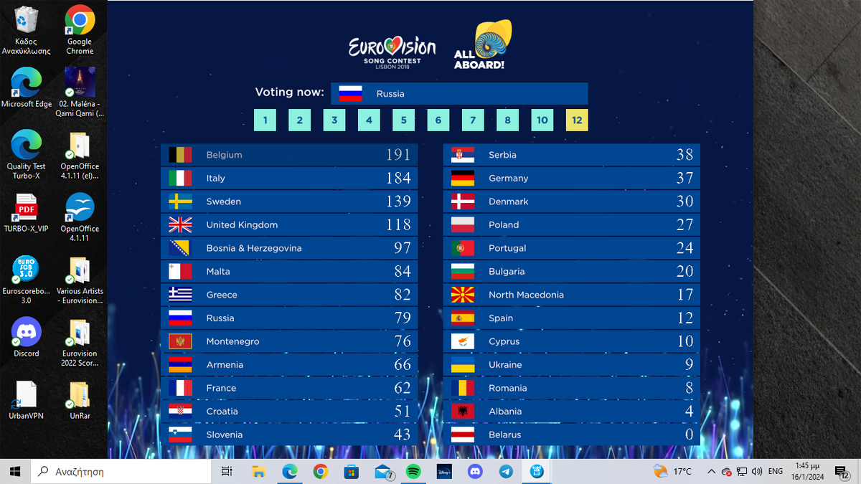The image size is (861, 484).
Task: Award 7 points button
Action: pos(473,120)
